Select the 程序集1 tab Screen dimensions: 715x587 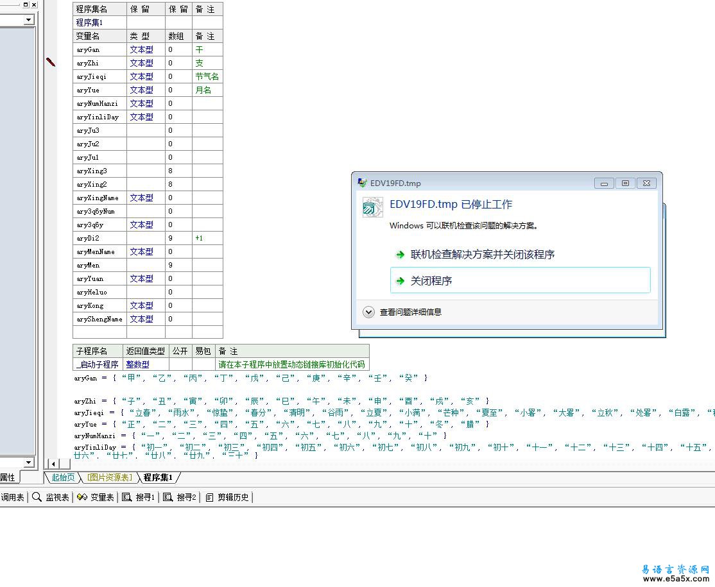[x=159, y=477]
